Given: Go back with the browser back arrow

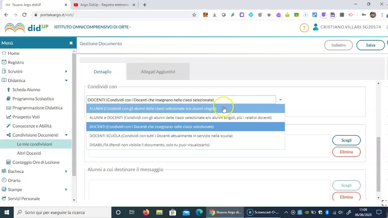Looking at the screenshot, I should (6, 15).
